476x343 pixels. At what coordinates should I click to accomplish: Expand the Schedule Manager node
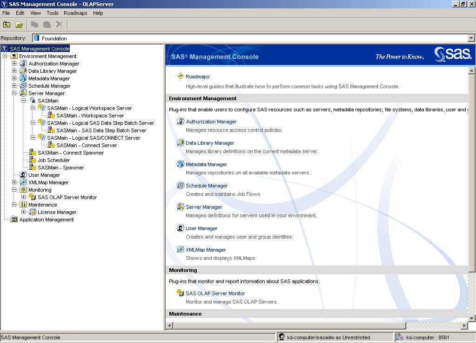tap(14, 86)
